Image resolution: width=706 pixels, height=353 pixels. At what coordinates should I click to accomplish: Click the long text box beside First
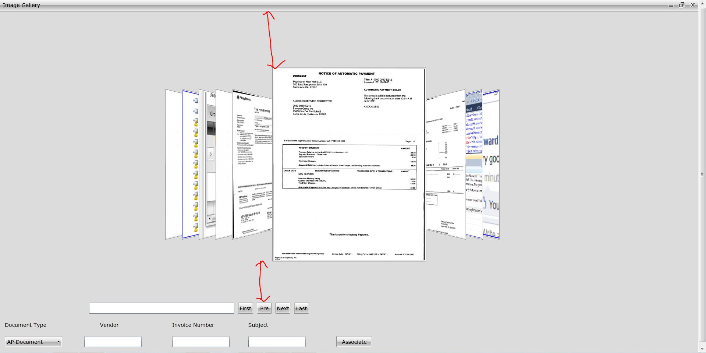(x=162, y=308)
